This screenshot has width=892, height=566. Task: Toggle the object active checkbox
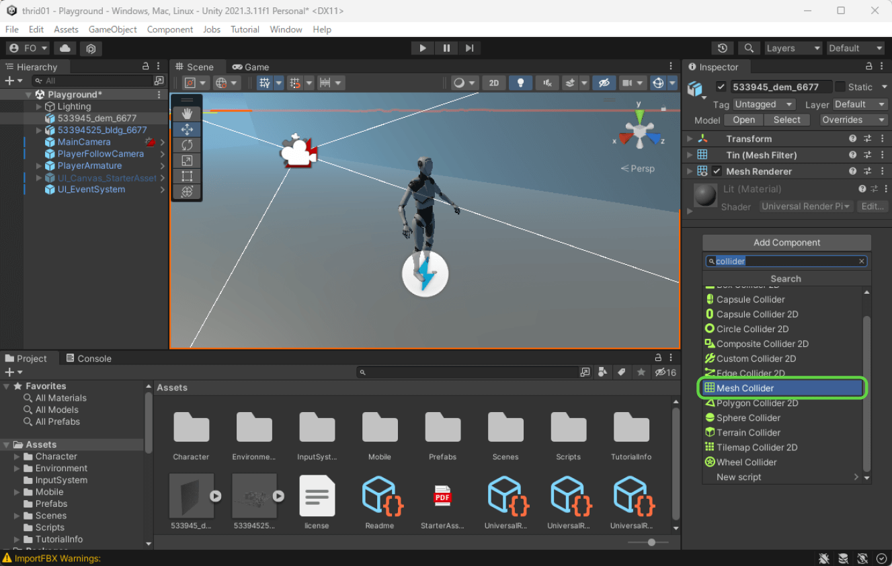click(721, 87)
